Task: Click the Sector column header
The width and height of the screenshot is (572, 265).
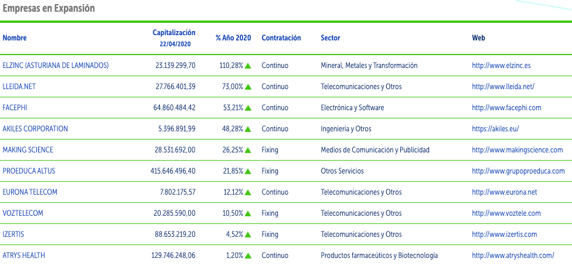Action: (x=331, y=38)
